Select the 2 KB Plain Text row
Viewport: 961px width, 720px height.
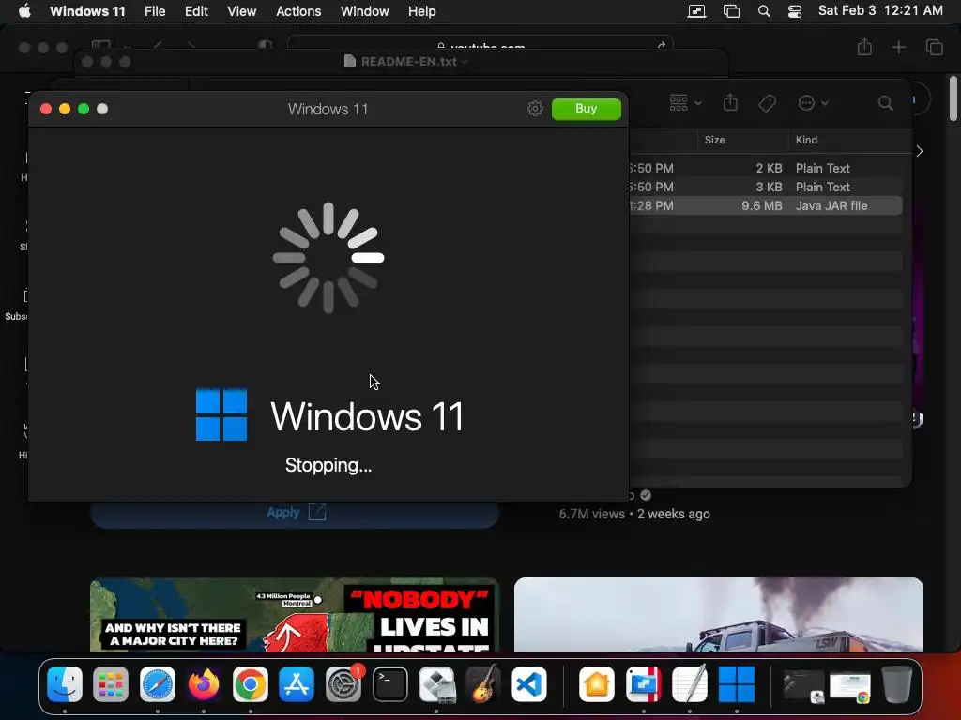pos(766,168)
